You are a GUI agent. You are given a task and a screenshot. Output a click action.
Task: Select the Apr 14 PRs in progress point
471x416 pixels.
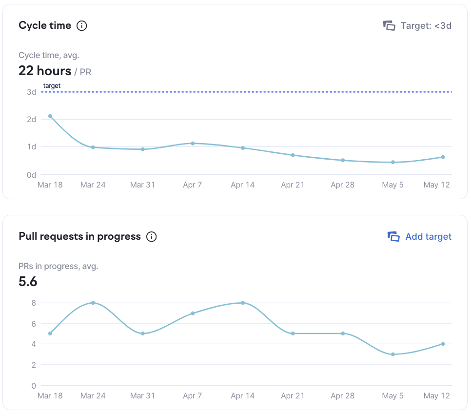pos(243,303)
